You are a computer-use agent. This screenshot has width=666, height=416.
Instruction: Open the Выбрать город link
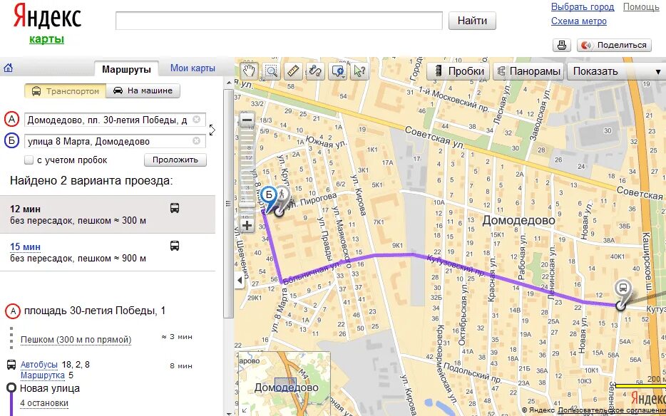tap(583, 7)
